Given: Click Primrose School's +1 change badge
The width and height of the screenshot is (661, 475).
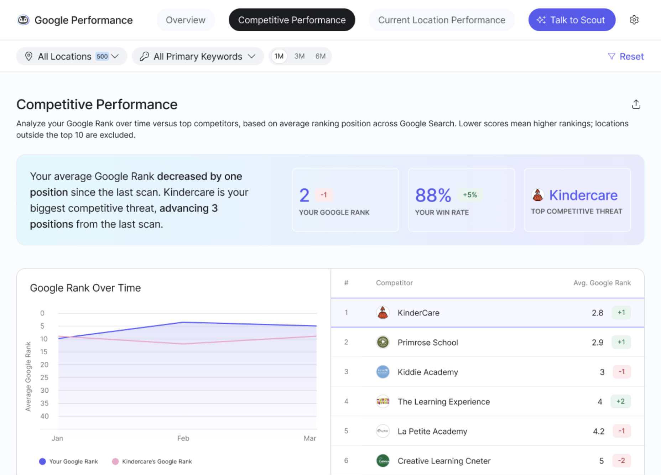Looking at the screenshot, I should (x=621, y=342).
